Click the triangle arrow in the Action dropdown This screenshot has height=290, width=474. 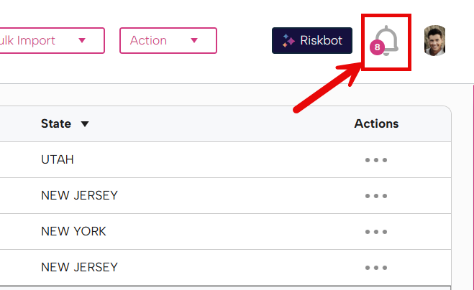(x=193, y=40)
